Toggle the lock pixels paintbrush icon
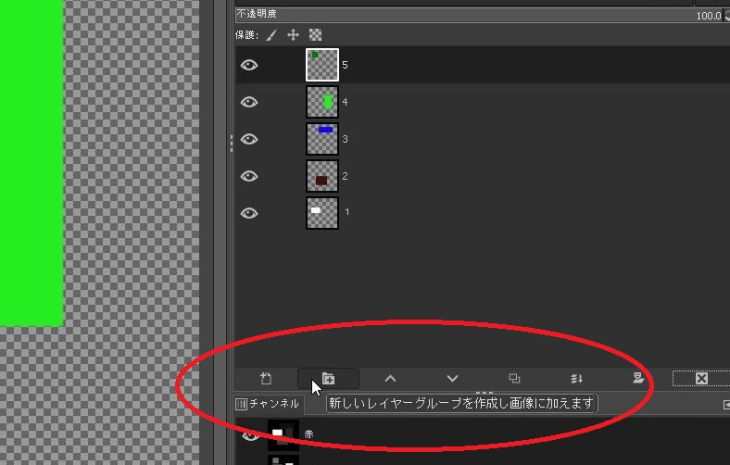The height and width of the screenshot is (465, 730). pyautogui.click(x=271, y=35)
